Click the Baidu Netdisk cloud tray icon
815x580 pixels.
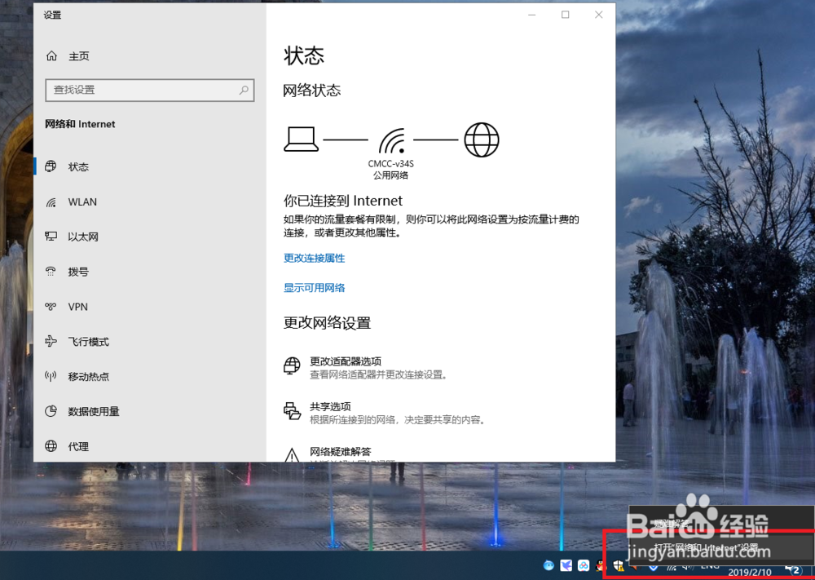[x=584, y=565]
